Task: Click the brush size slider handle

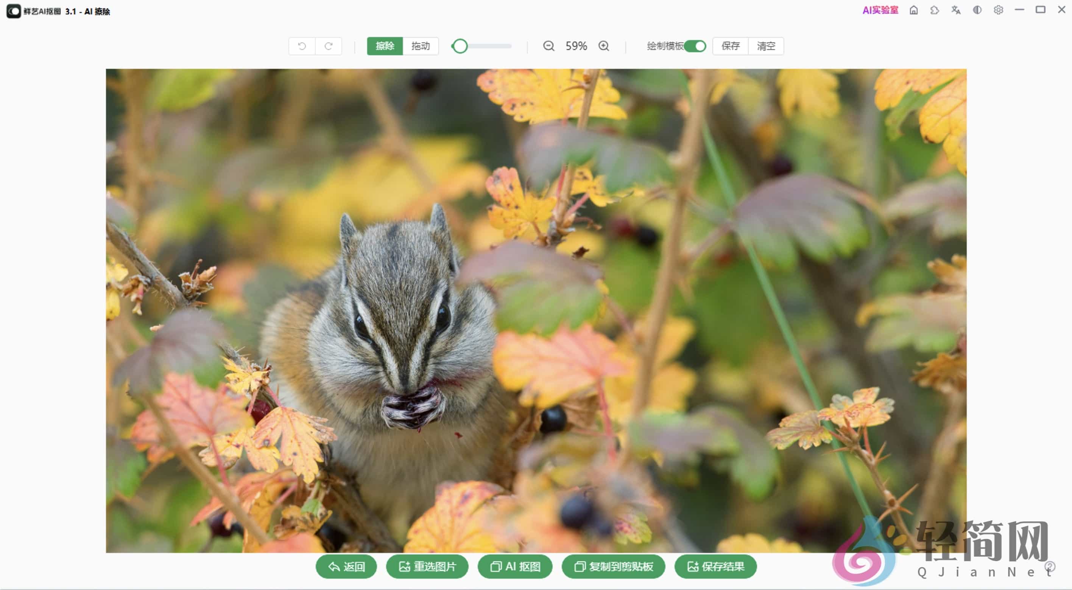Action: 460,46
